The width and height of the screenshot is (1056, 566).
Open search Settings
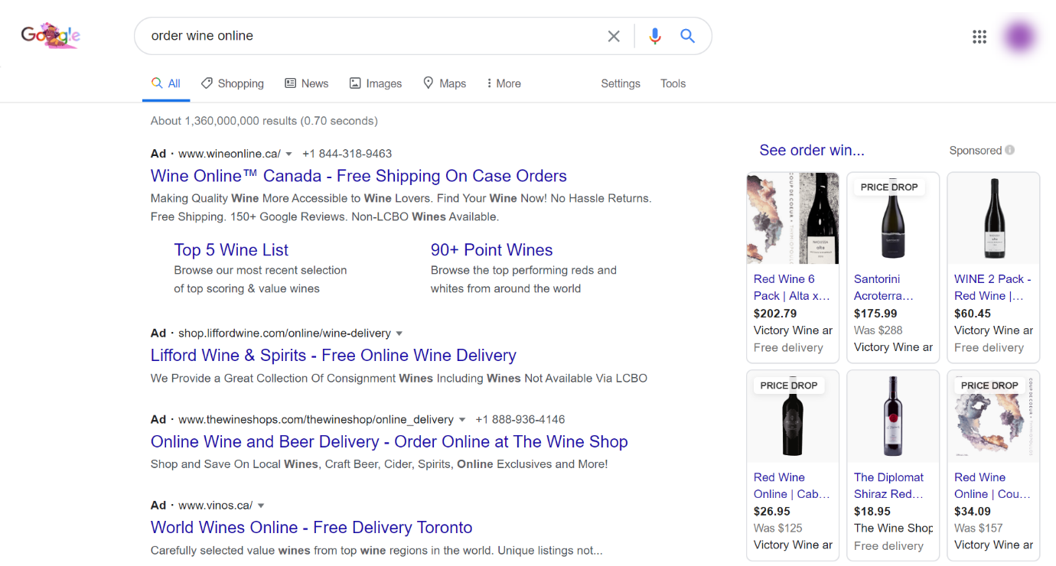coord(621,83)
